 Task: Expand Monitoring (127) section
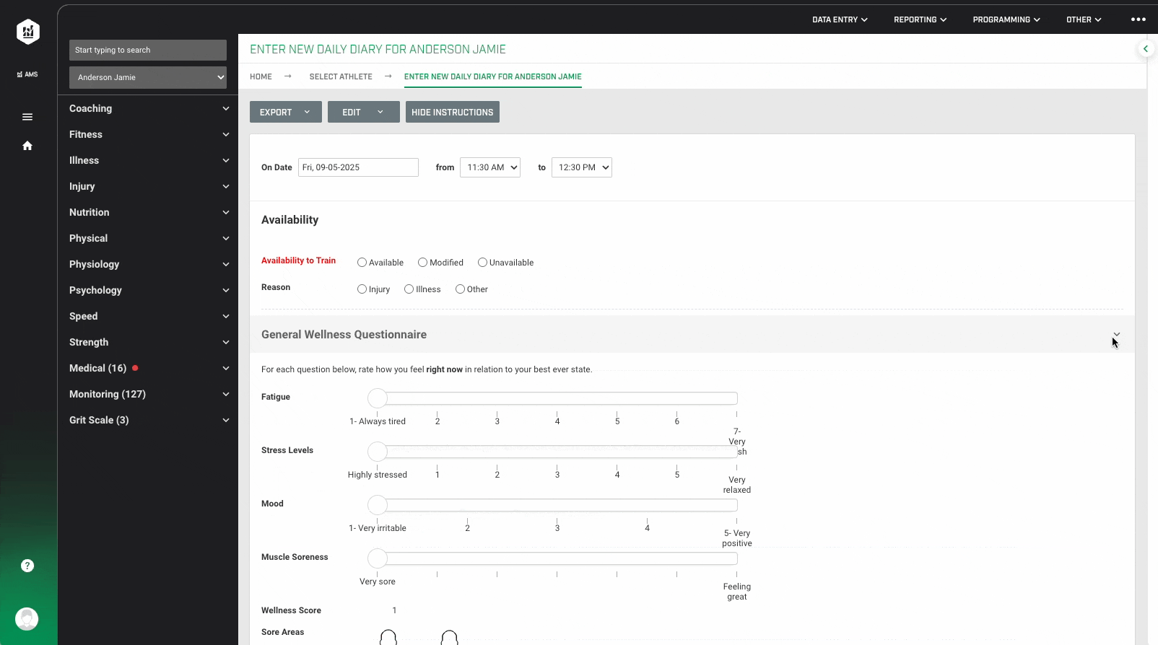148,394
